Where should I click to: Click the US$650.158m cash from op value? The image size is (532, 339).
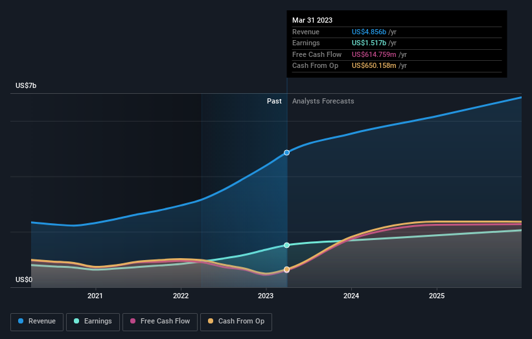(374, 66)
